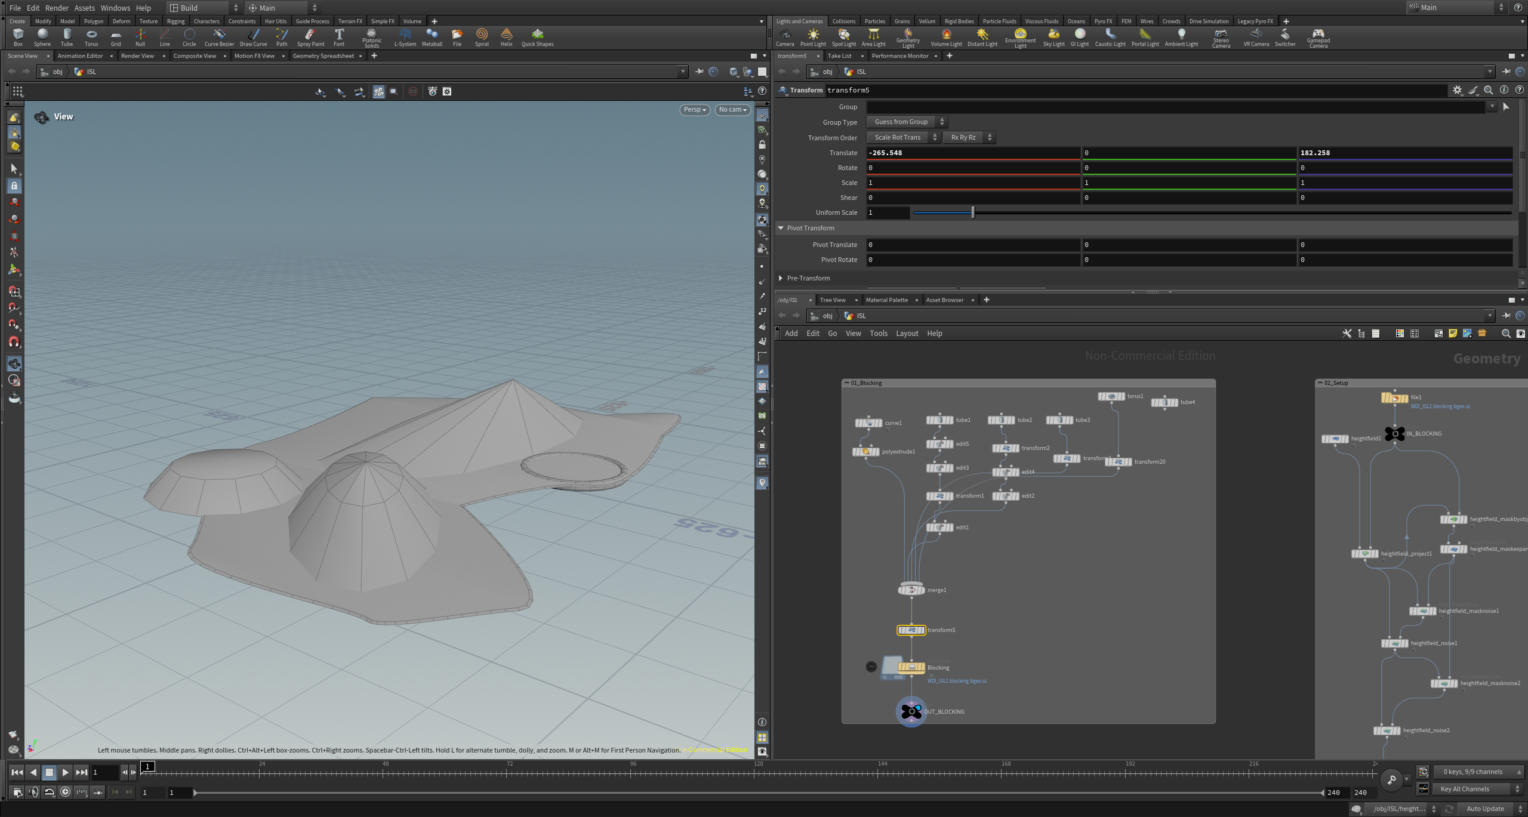Collapse the Pivot Transform section
This screenshot has width=1528, height=817.
(781, 228)
